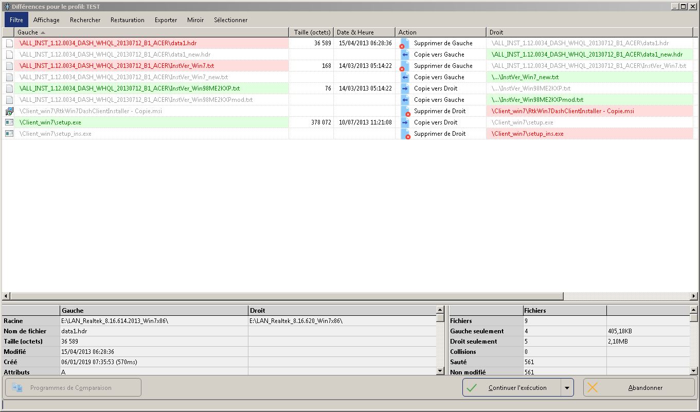Click down arrow of statistics panel scrollbar
Image resolution: width=700 pixels, height=412 pixels.
coord(694,371)
